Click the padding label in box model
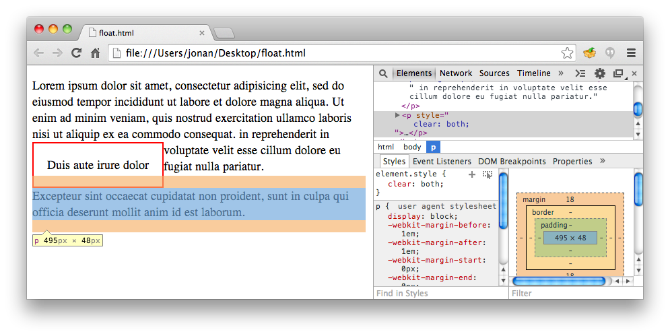This screenshot has height=336, width=670. [554, 225]
